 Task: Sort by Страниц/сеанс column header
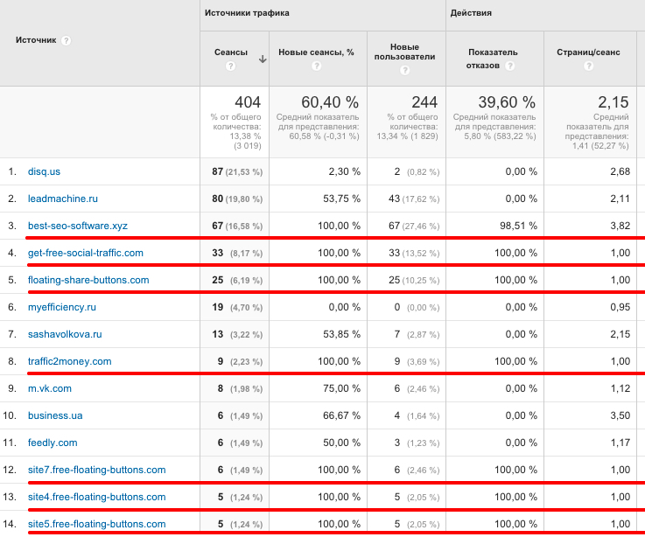click(x=588, y=52)
